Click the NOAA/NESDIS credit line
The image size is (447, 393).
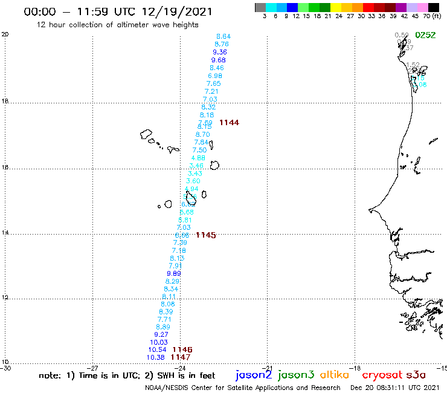point(243,388)
